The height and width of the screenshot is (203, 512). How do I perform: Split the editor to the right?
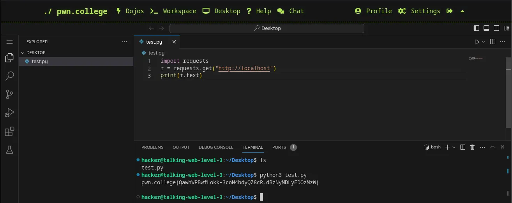coord(493,42)
